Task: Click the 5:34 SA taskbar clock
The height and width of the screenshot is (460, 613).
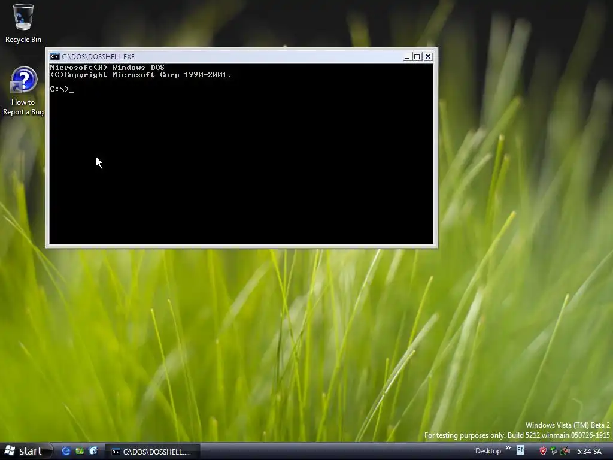Action: [x=589, y=452]
